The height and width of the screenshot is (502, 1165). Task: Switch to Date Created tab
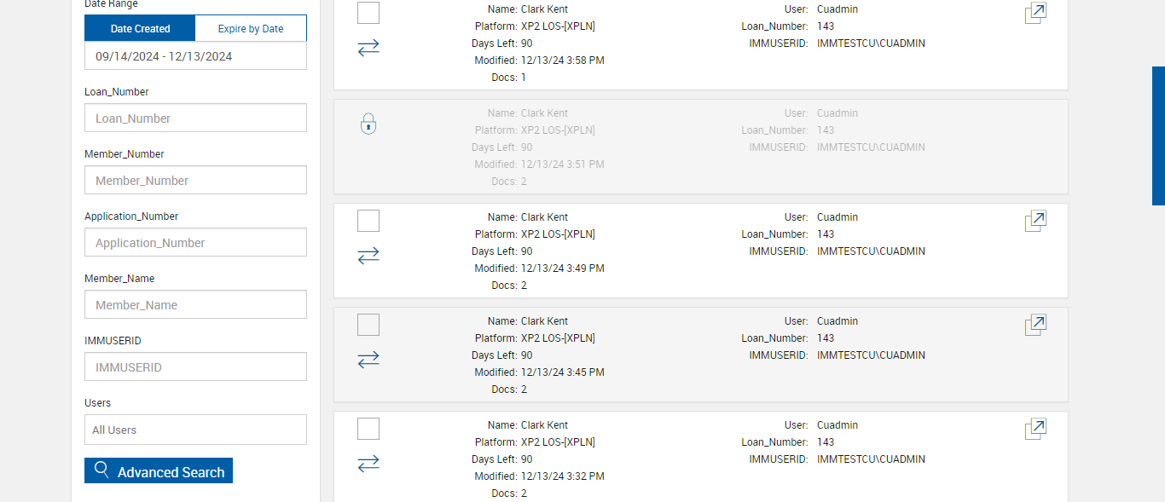click(140, 29)
